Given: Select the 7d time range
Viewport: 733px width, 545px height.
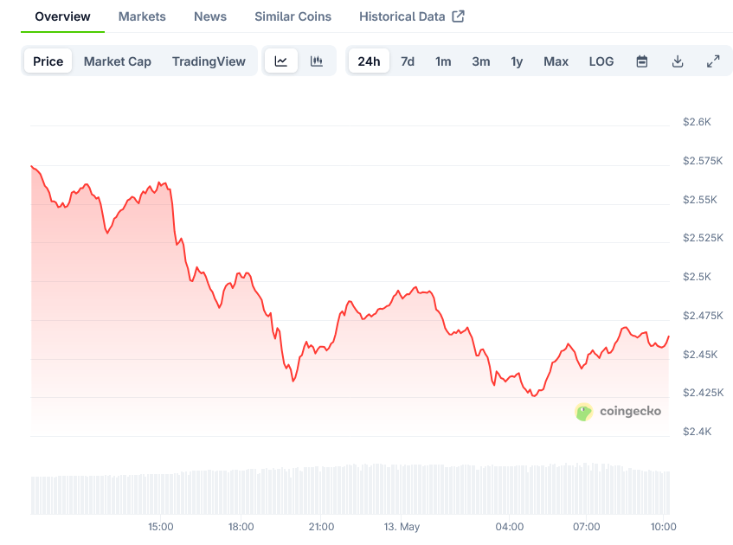Looking at the screenshot, I should pos(408,61).
